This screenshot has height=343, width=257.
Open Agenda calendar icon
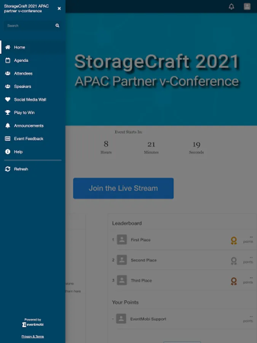click(x=8, y=60)
